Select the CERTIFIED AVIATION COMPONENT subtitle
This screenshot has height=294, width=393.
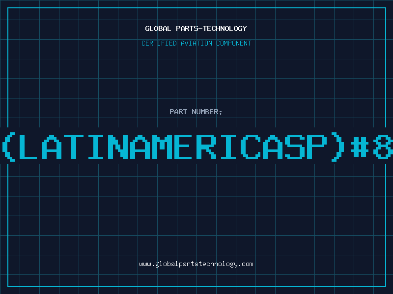coord(196,43)
